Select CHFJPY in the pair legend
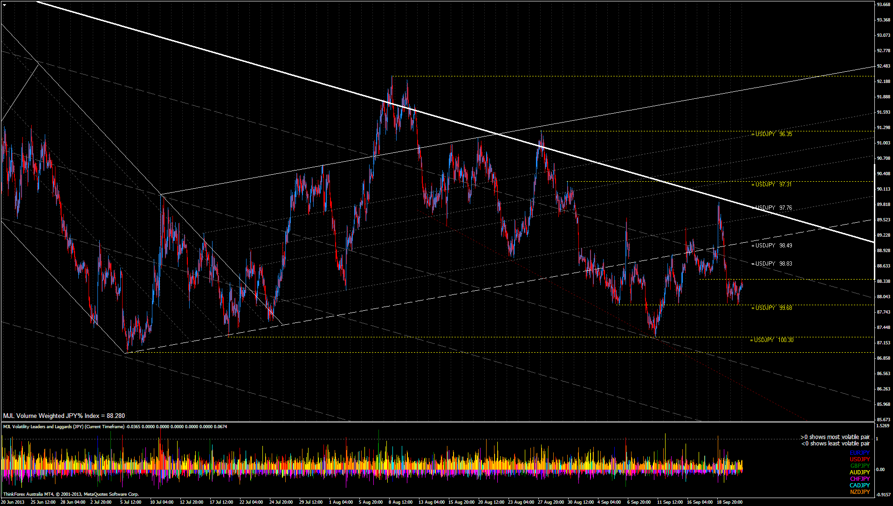 tap(859, 479)
